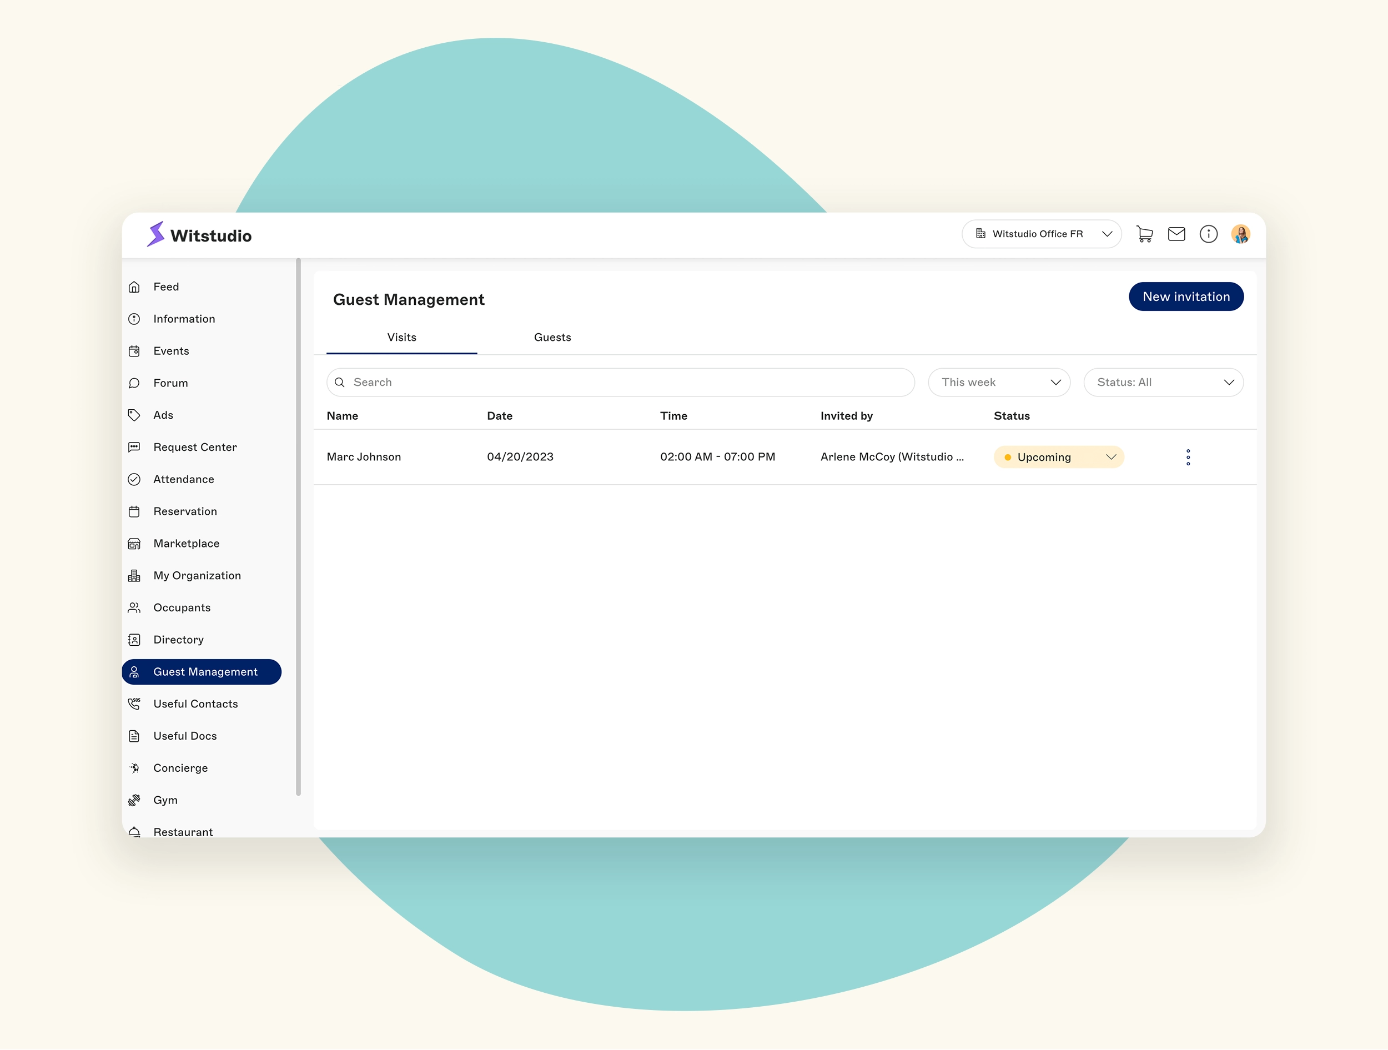Screen dimensions: 1388x1050
Task: Open the shopping cart icon
Action: [1144, 234]
